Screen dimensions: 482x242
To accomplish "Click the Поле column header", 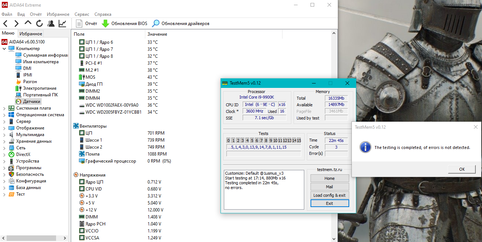I will coord(108,34).
